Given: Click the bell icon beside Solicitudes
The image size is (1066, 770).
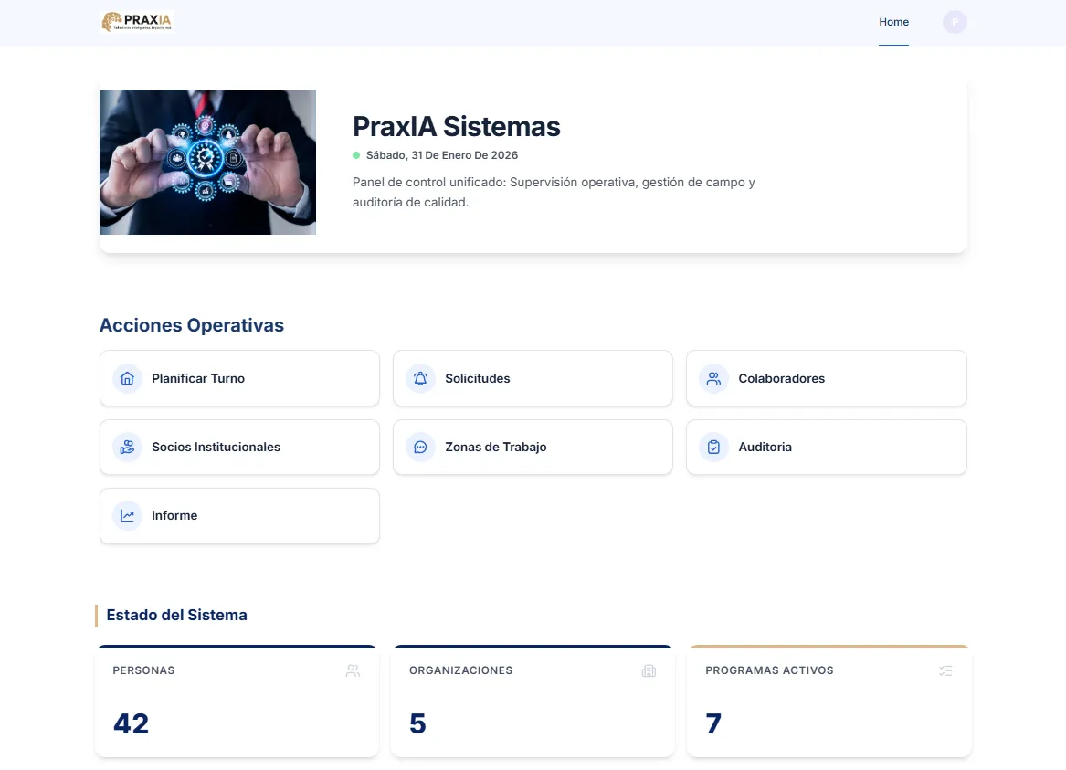Looking at the screenshot, I should click(420, 378).
